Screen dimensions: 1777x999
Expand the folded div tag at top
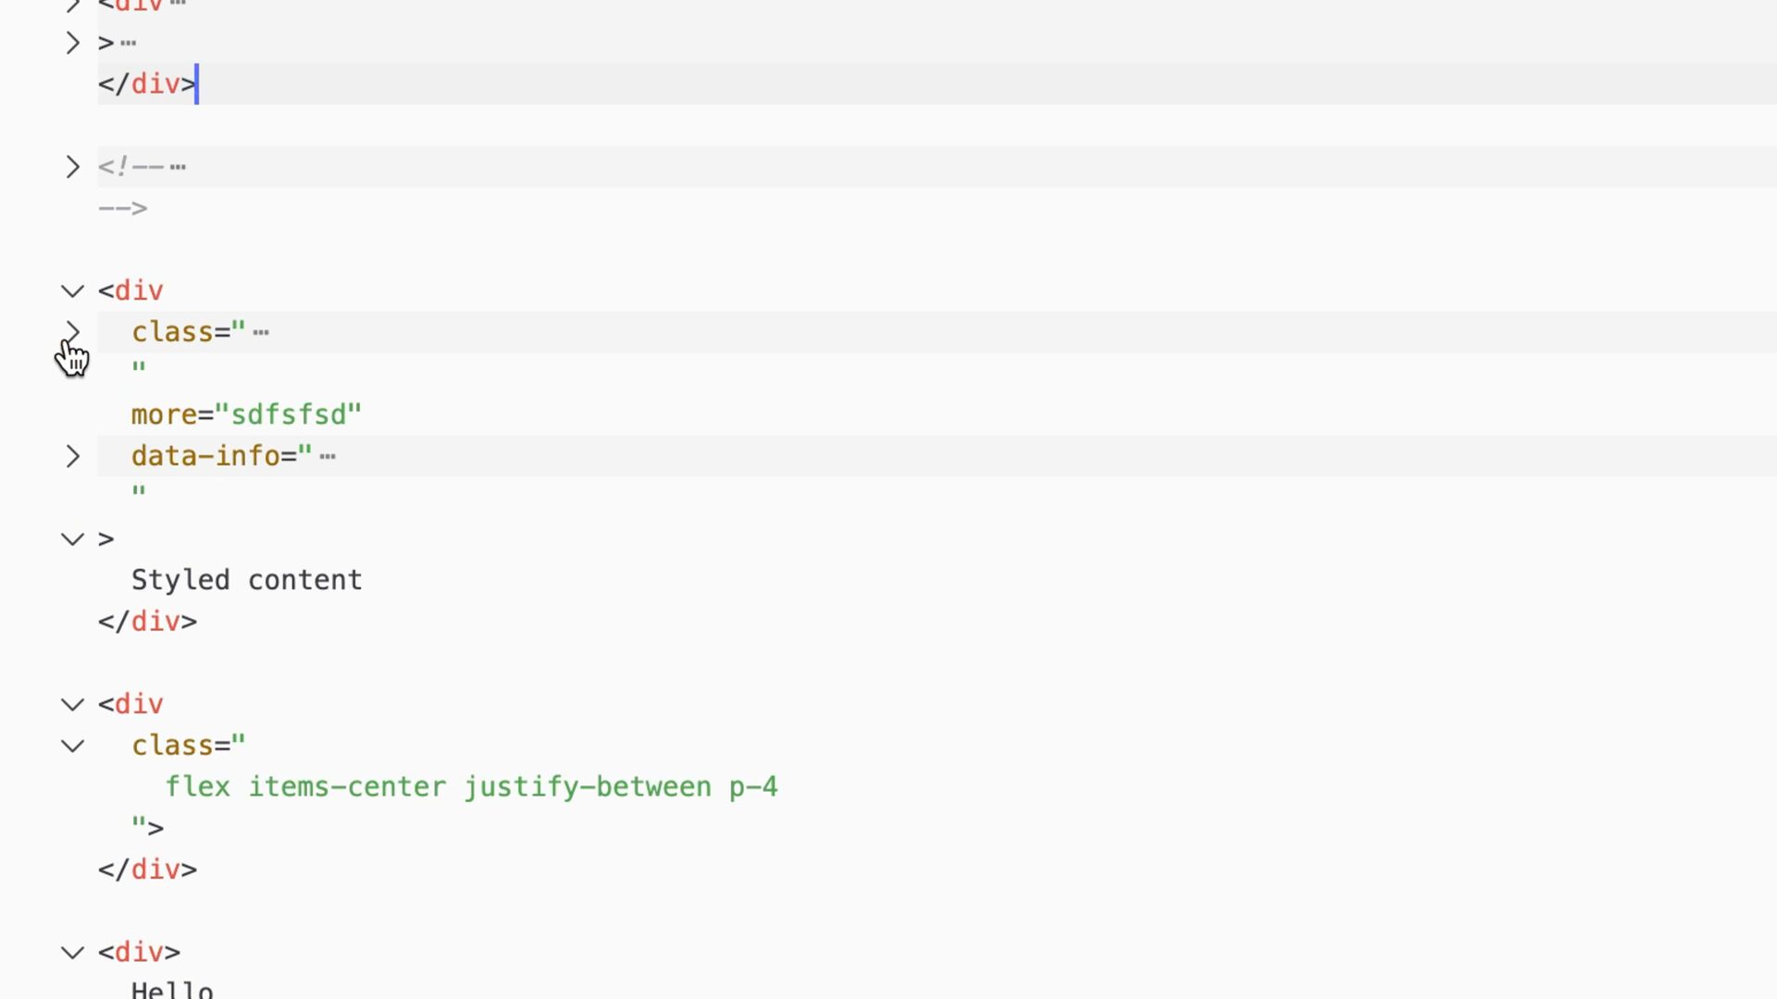tap(72, 5)
